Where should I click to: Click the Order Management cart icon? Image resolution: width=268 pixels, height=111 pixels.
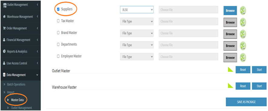click(5, 28)
